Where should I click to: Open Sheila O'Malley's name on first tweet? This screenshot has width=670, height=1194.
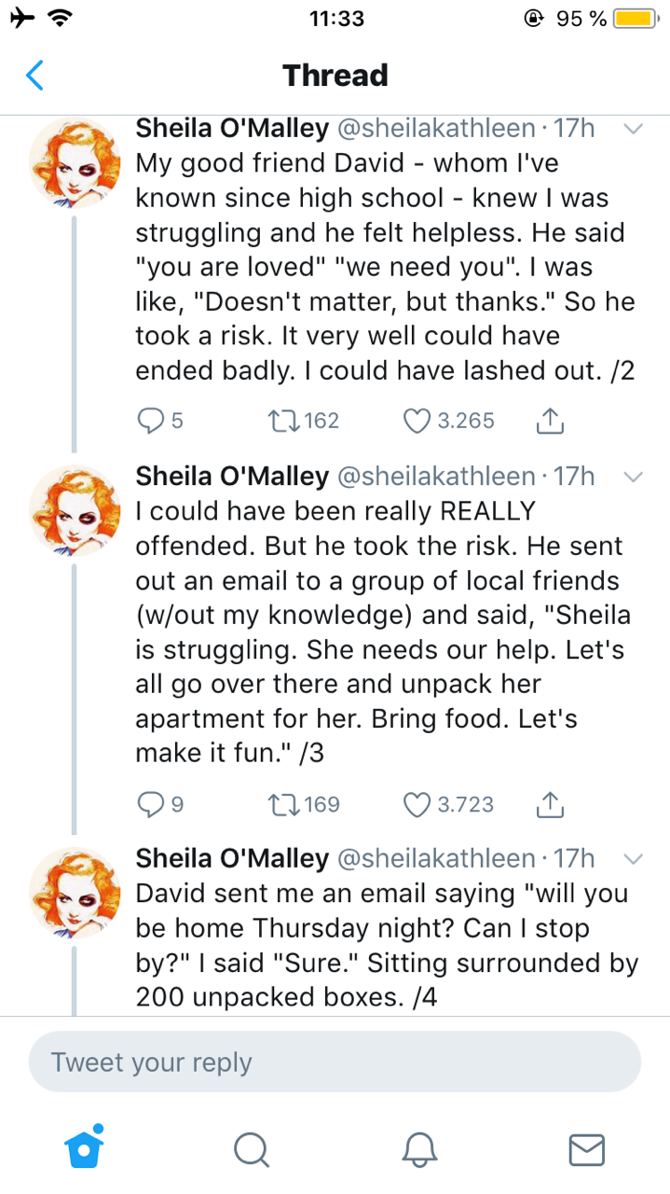pos(231,128)
